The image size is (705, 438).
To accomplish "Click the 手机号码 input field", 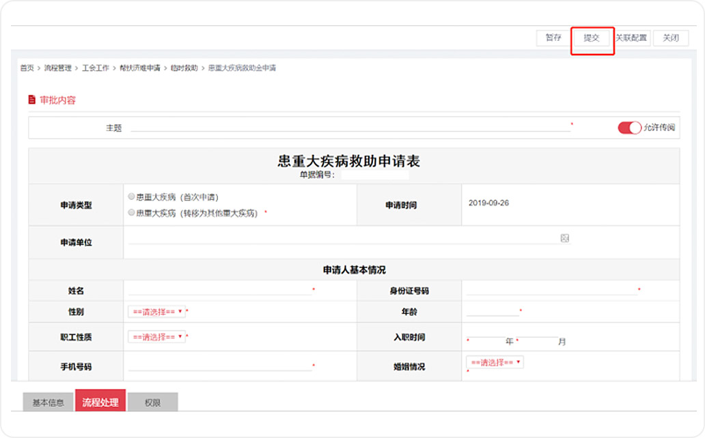I will pyautogui.click(x=219, y=366).
